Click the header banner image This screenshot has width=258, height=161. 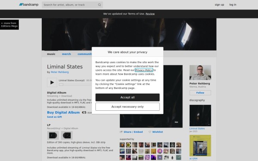tap(129, 34)
